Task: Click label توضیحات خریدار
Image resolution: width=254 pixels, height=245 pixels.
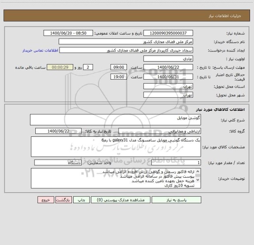Action: coord(232,179)
